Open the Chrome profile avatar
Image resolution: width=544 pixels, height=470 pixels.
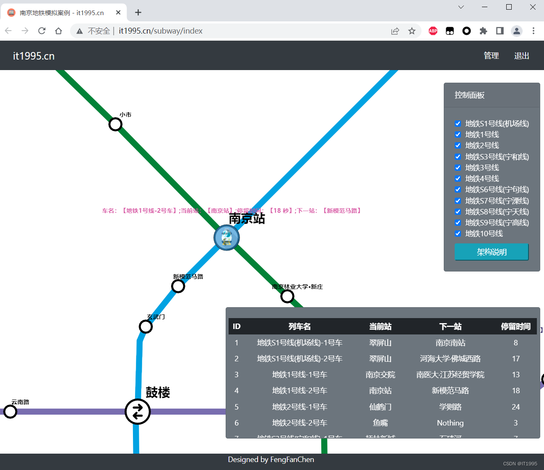pyautogui.click(x=517, y=31)
